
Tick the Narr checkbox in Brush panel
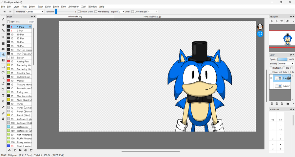(x=9, y=22)
